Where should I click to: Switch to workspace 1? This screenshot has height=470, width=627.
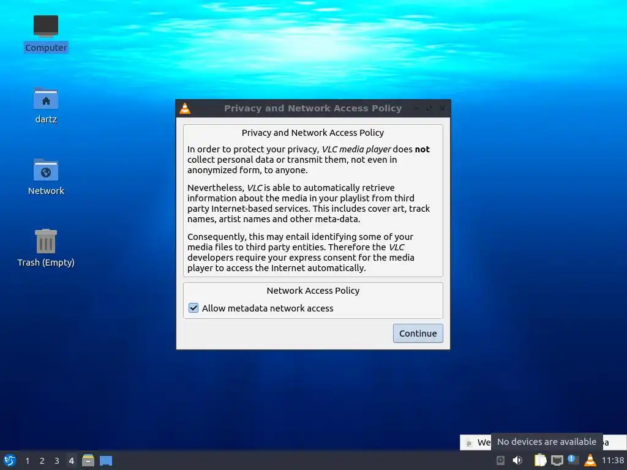click(27, 461)
